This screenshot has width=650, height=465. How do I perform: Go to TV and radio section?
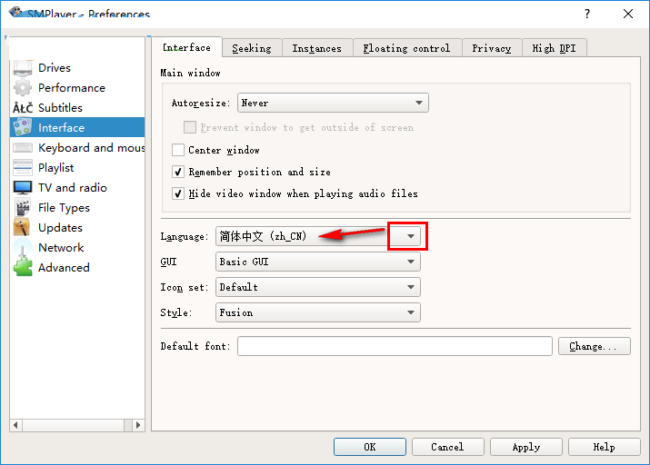pos(77,188)
